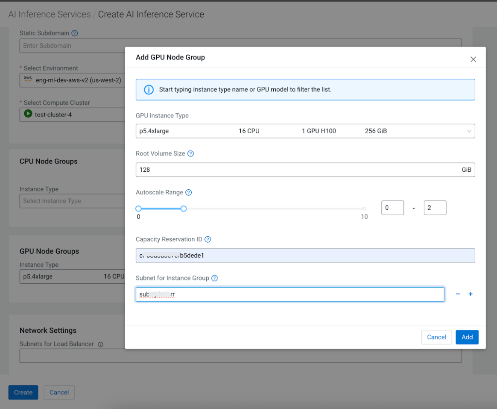Image resolution: width=497 pixels, height=411 pixels.
Task: Click help icon beside Capacity Reservation ID
Action: click(208, 239)
